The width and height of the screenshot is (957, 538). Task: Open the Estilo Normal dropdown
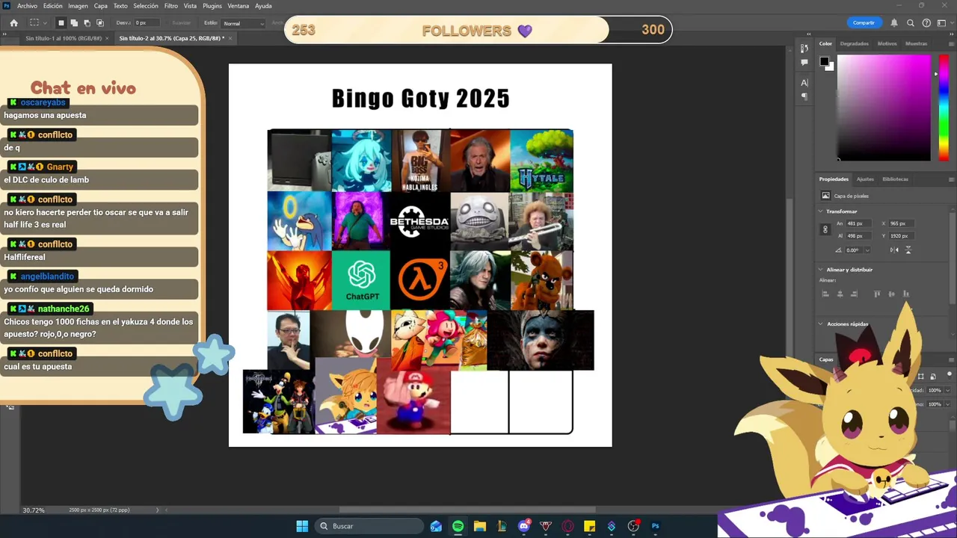click(243, 23)
